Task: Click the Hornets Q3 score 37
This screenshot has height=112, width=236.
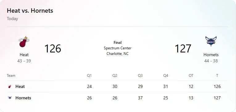Action: 140,98
